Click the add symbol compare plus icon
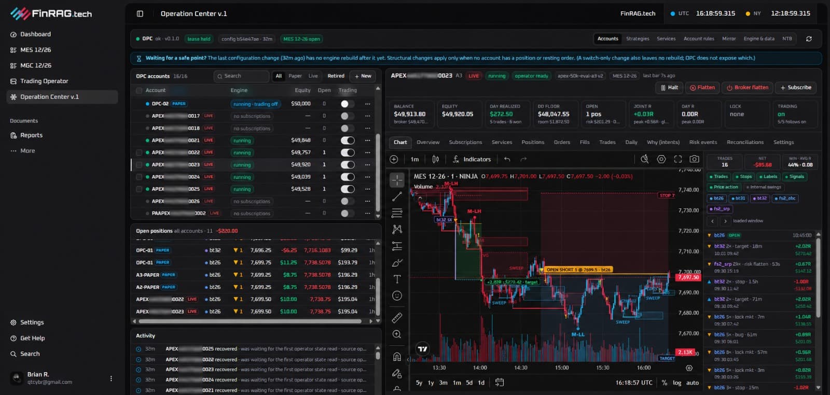 click(x=394, y=160)
